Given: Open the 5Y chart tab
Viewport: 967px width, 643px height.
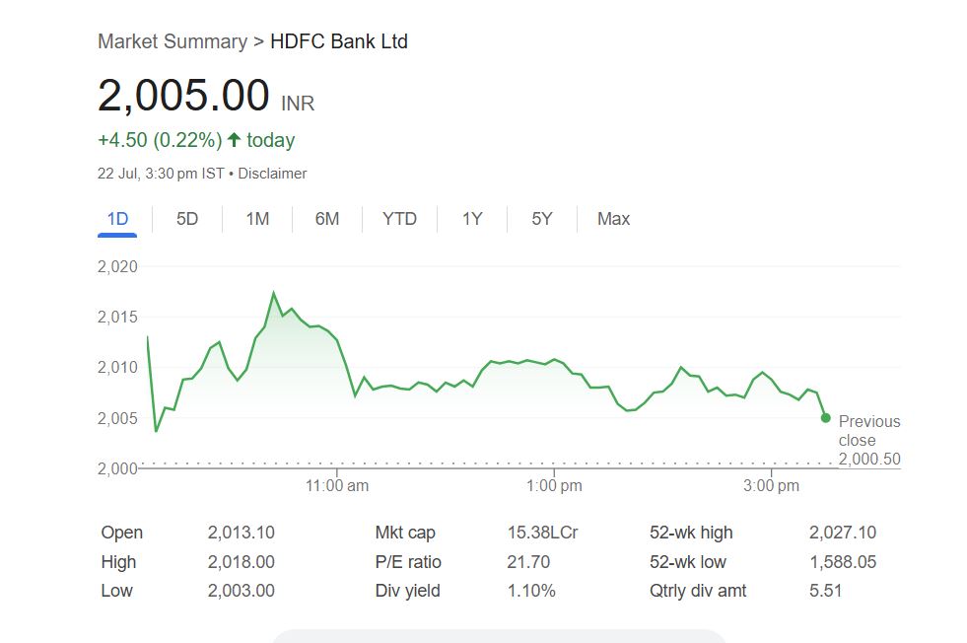Looking at the screenshot, I should pyautogui.click(x=542, y=219).
